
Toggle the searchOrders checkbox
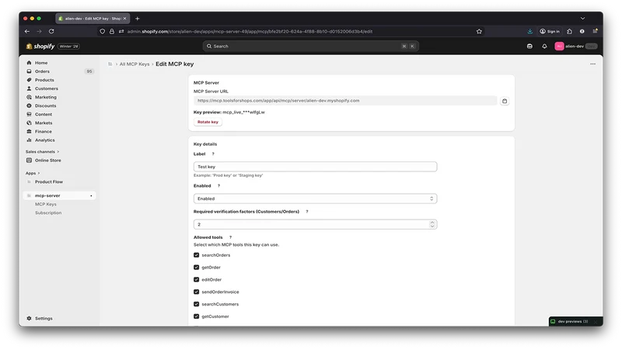tap(197, 255)
